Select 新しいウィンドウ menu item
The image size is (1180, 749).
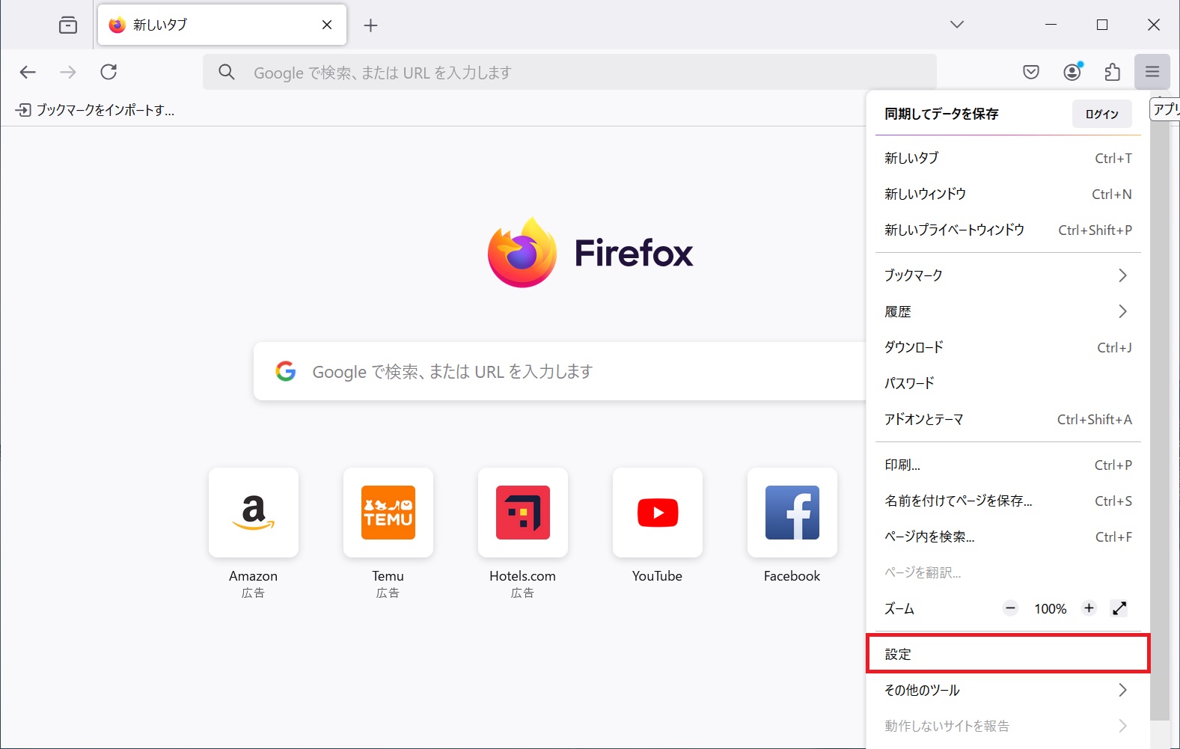coord(1008,194)
